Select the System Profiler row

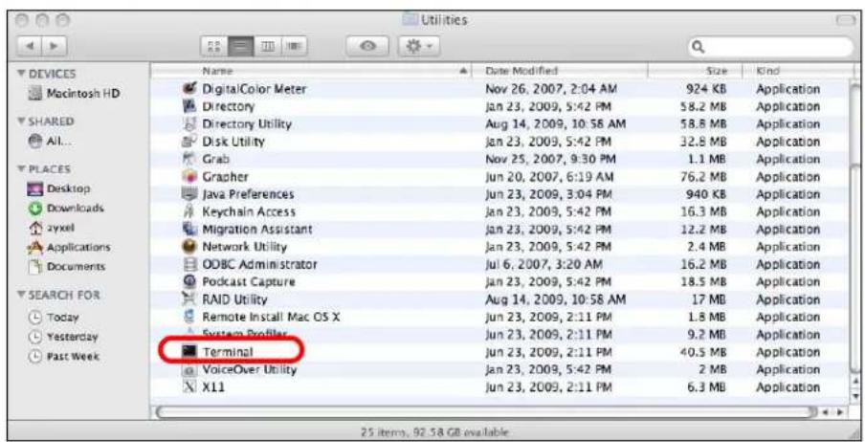pos(499,335)
